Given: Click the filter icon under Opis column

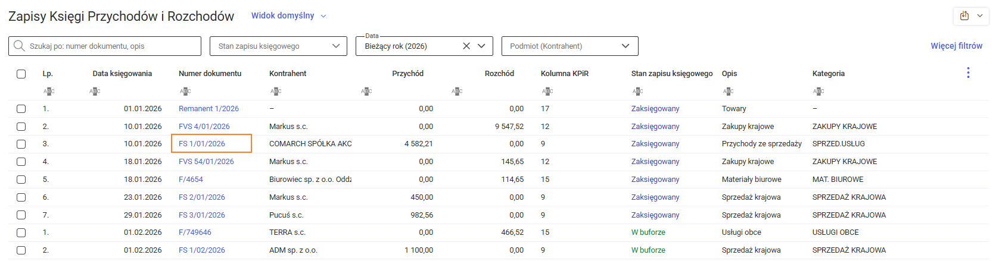Looking at the screenshot, I should coord(728,91).
